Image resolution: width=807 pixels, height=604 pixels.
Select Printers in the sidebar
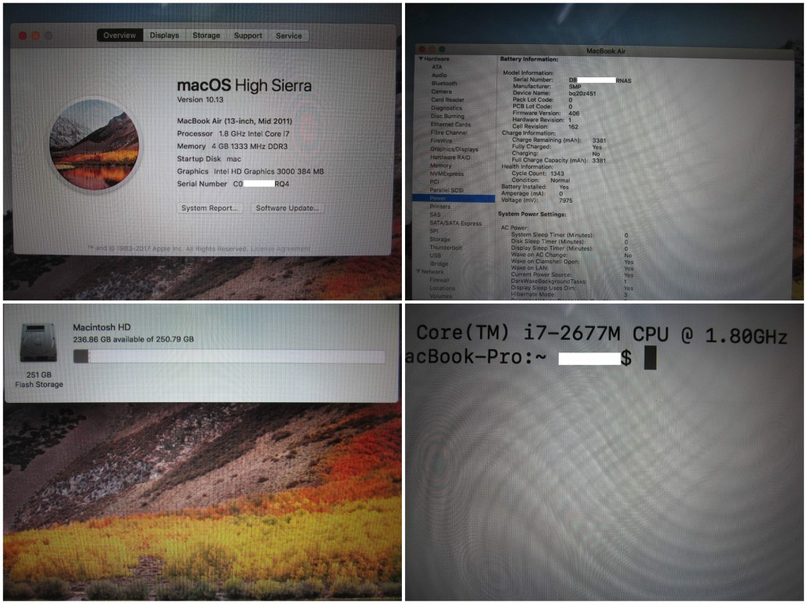440,207
